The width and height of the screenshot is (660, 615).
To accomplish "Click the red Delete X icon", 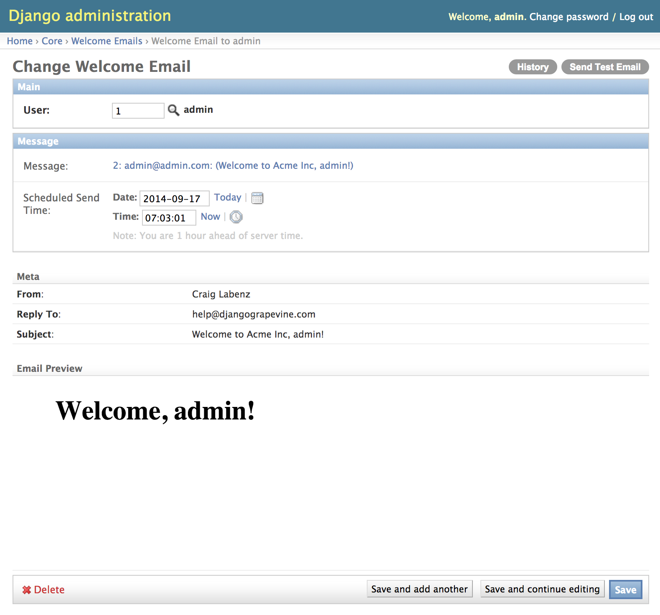I will 27,590.
